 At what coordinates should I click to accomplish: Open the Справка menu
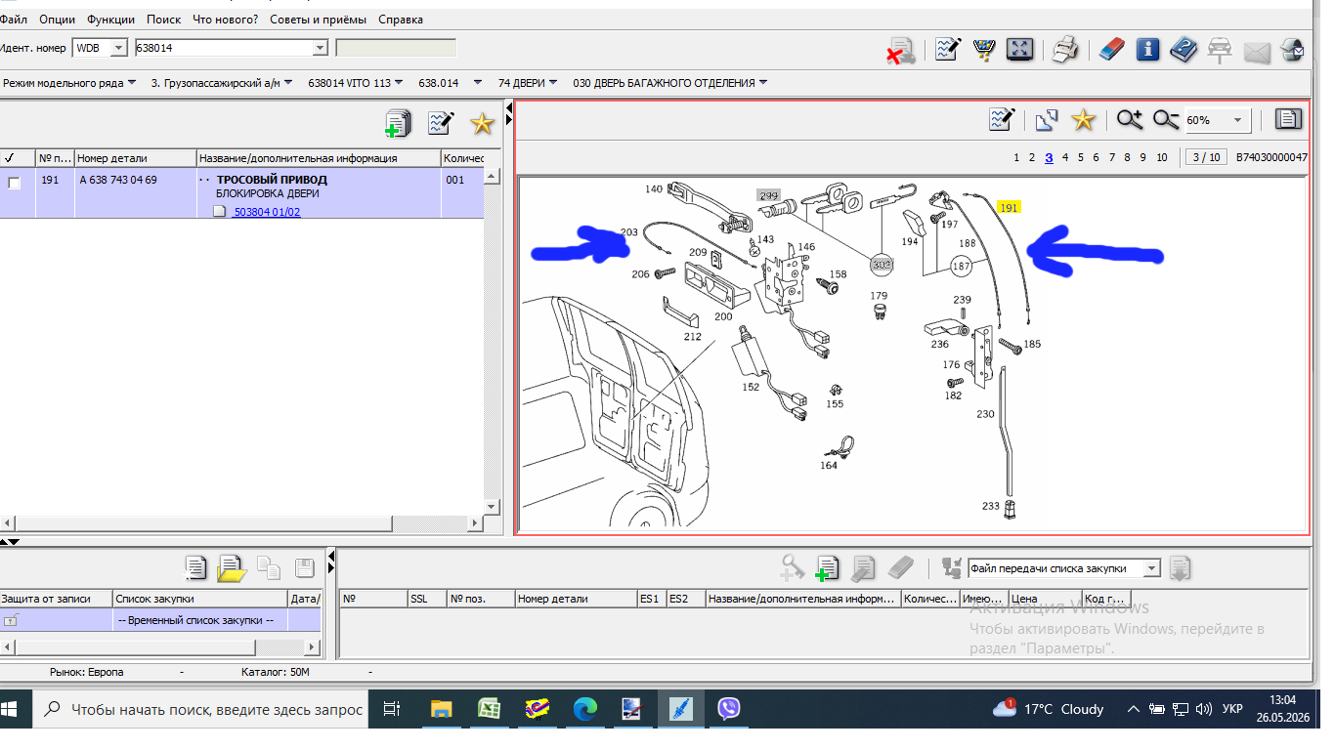pyautogui.click(x=401, y=20)
